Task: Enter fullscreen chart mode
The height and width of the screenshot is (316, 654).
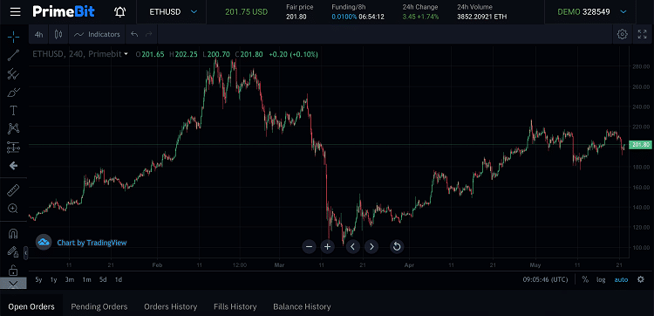Action: click(x=643, y=34)
